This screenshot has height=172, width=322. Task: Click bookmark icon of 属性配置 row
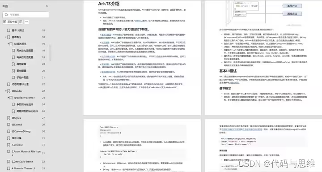[13, 64]
